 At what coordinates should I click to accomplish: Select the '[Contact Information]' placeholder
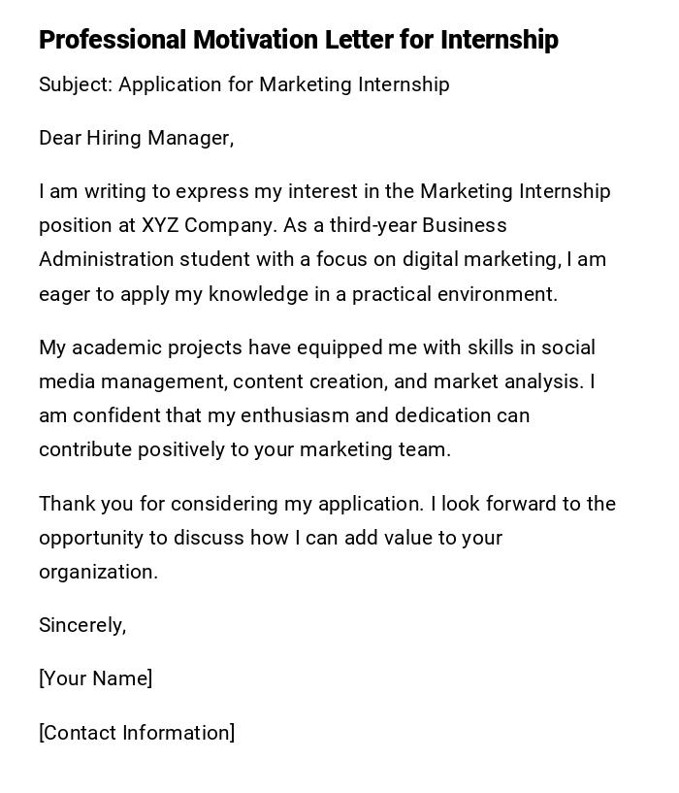pos(137,733)
